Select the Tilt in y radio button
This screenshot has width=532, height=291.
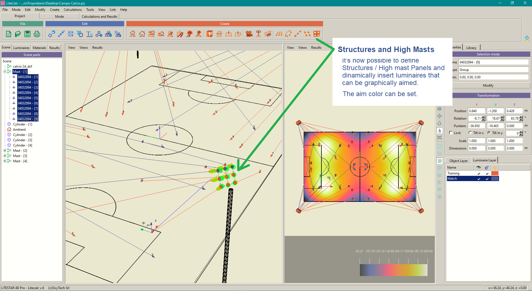pyautogui.click(x=489, y=133)
